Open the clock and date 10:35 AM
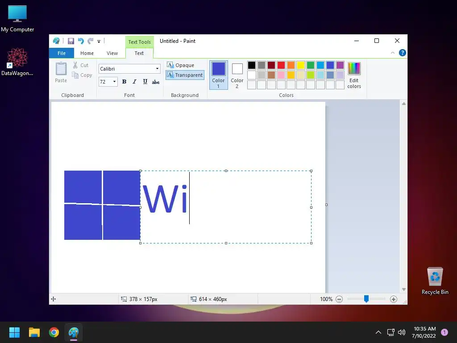The image size is (457, 343). click(x=424, y=332)
